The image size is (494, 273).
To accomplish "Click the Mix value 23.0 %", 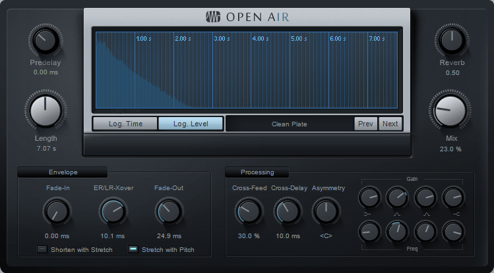I will (x=450, y=149).
